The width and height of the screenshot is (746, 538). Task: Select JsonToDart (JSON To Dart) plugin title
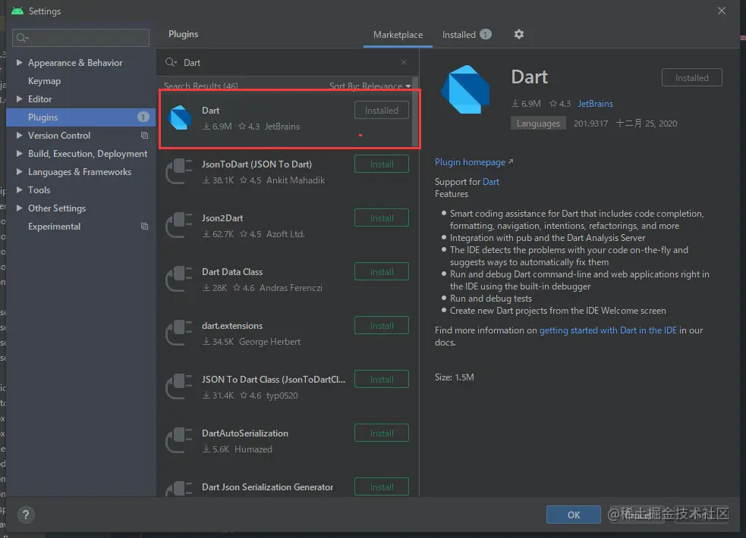257,164
